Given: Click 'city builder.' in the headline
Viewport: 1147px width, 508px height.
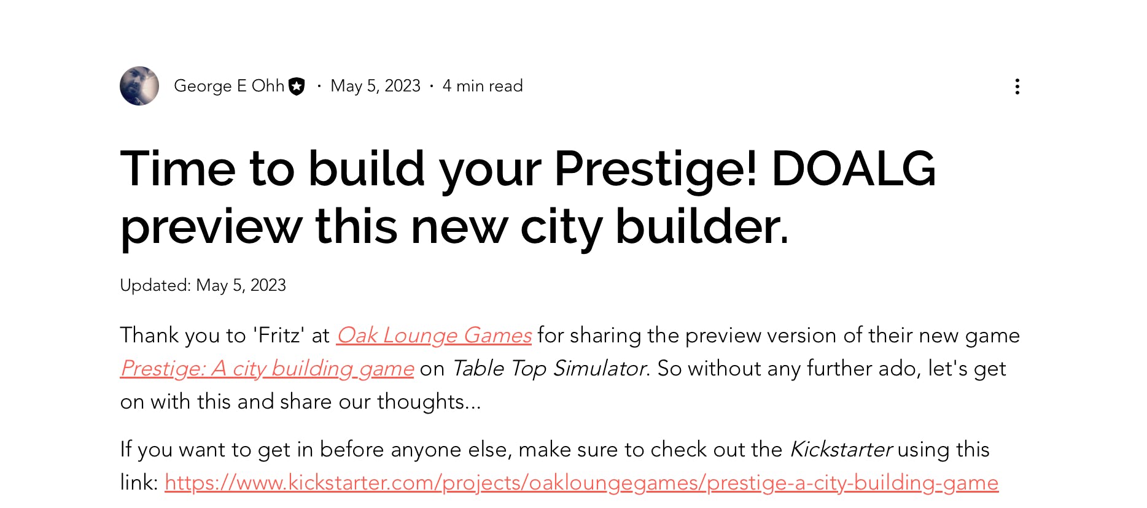Looking at the screenshot, I should tap(654, 226).
